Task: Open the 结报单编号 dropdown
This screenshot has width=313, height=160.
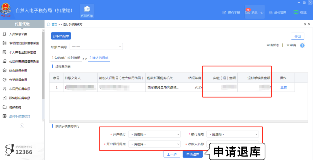Action: click(x=96, y=46)
